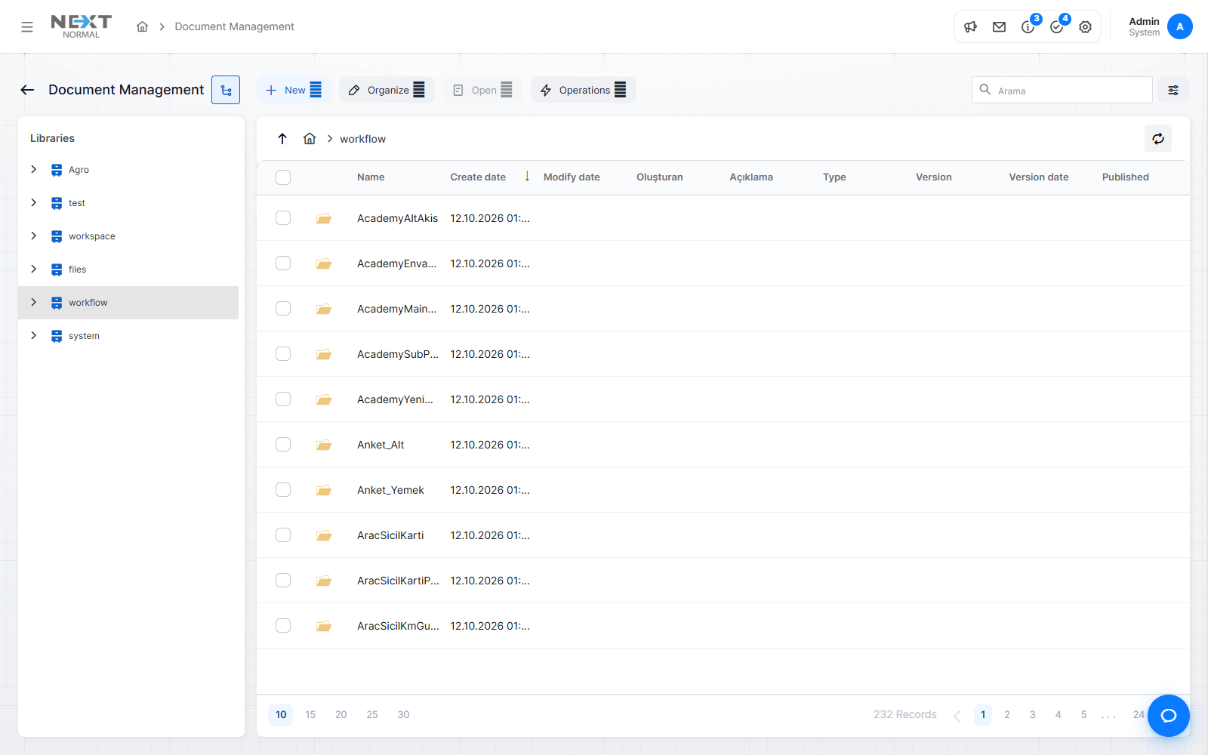Check the AcademyAltAkis folder checkbox
Screen dimensions: 1208x755
(283, 218)
